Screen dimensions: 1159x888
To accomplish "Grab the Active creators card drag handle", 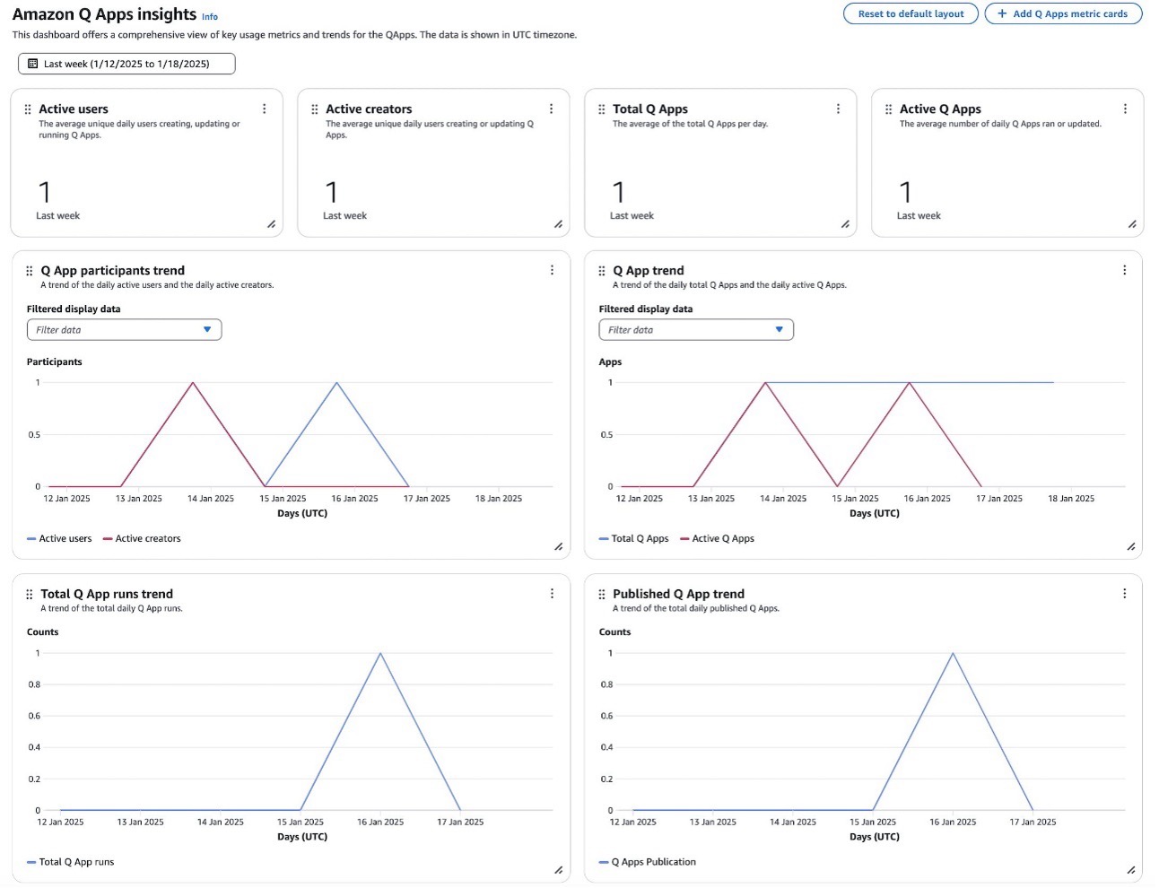I will (x=315, y=109).
